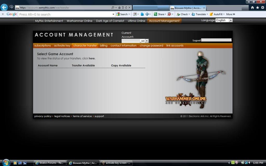The image size is (266, 166).
Task: Open browser Tools gear icon
Action: [x=263, y=8]
